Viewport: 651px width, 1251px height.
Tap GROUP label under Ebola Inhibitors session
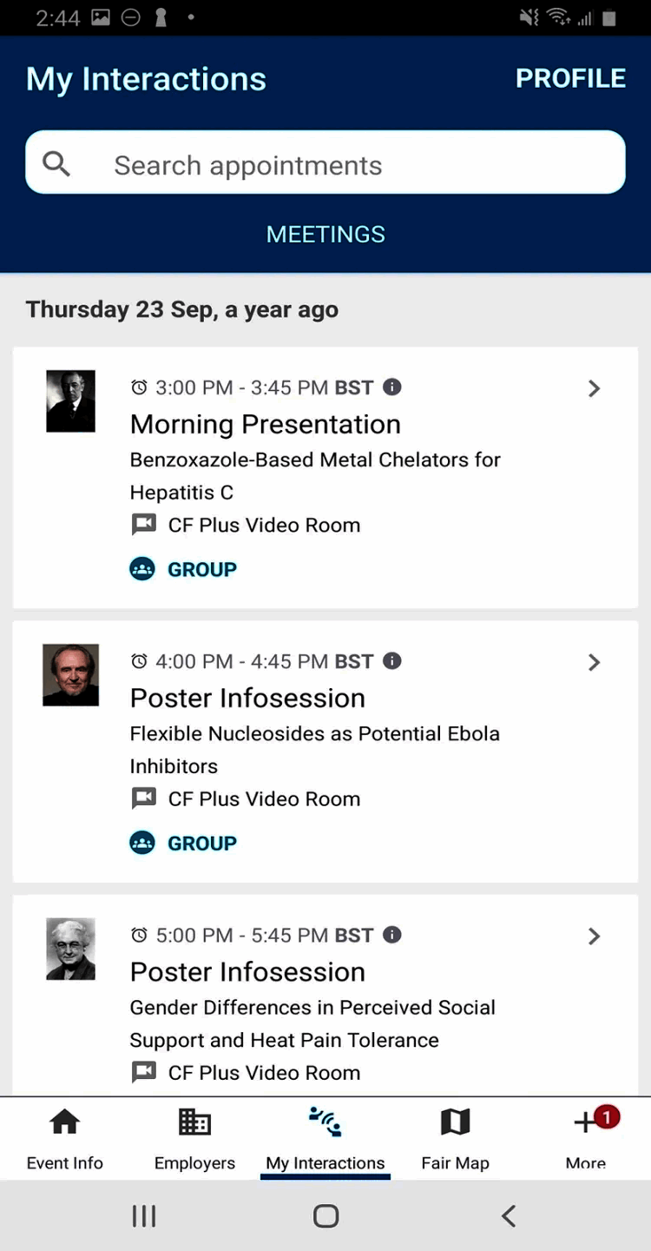pos(201,843)
